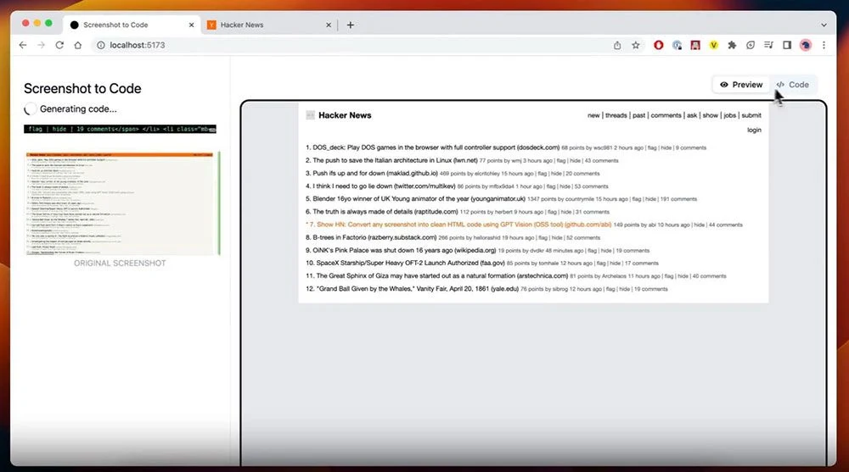Click 'hide' on the B-trees in Factorio row
The height and width of the screenshot is (472, 849).
(557, 238)
